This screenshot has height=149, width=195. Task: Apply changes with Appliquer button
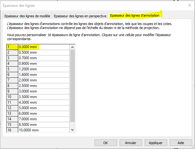(x=156, y=143)
